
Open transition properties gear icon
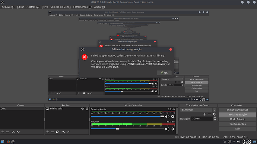point(214,114)
